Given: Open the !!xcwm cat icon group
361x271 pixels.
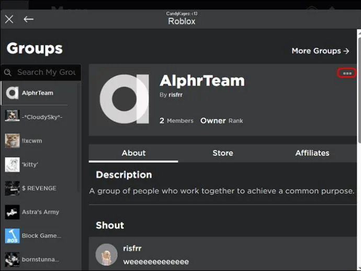Looking at the screenshot, I should pyautogui.click(x=12, y=140).
